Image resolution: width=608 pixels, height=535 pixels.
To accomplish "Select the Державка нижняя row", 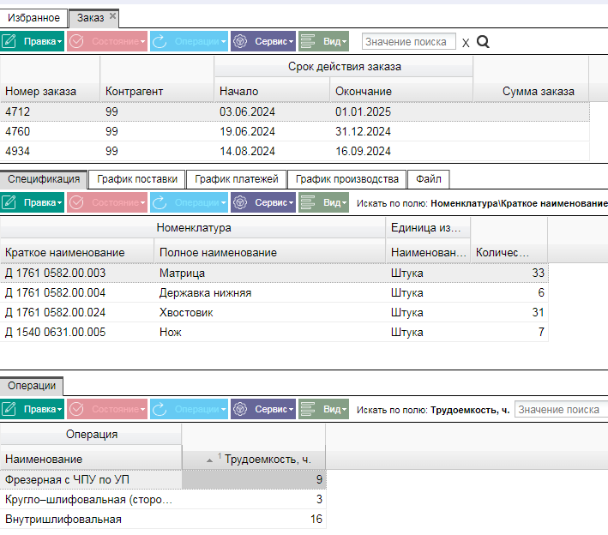I will click(274, 292).
